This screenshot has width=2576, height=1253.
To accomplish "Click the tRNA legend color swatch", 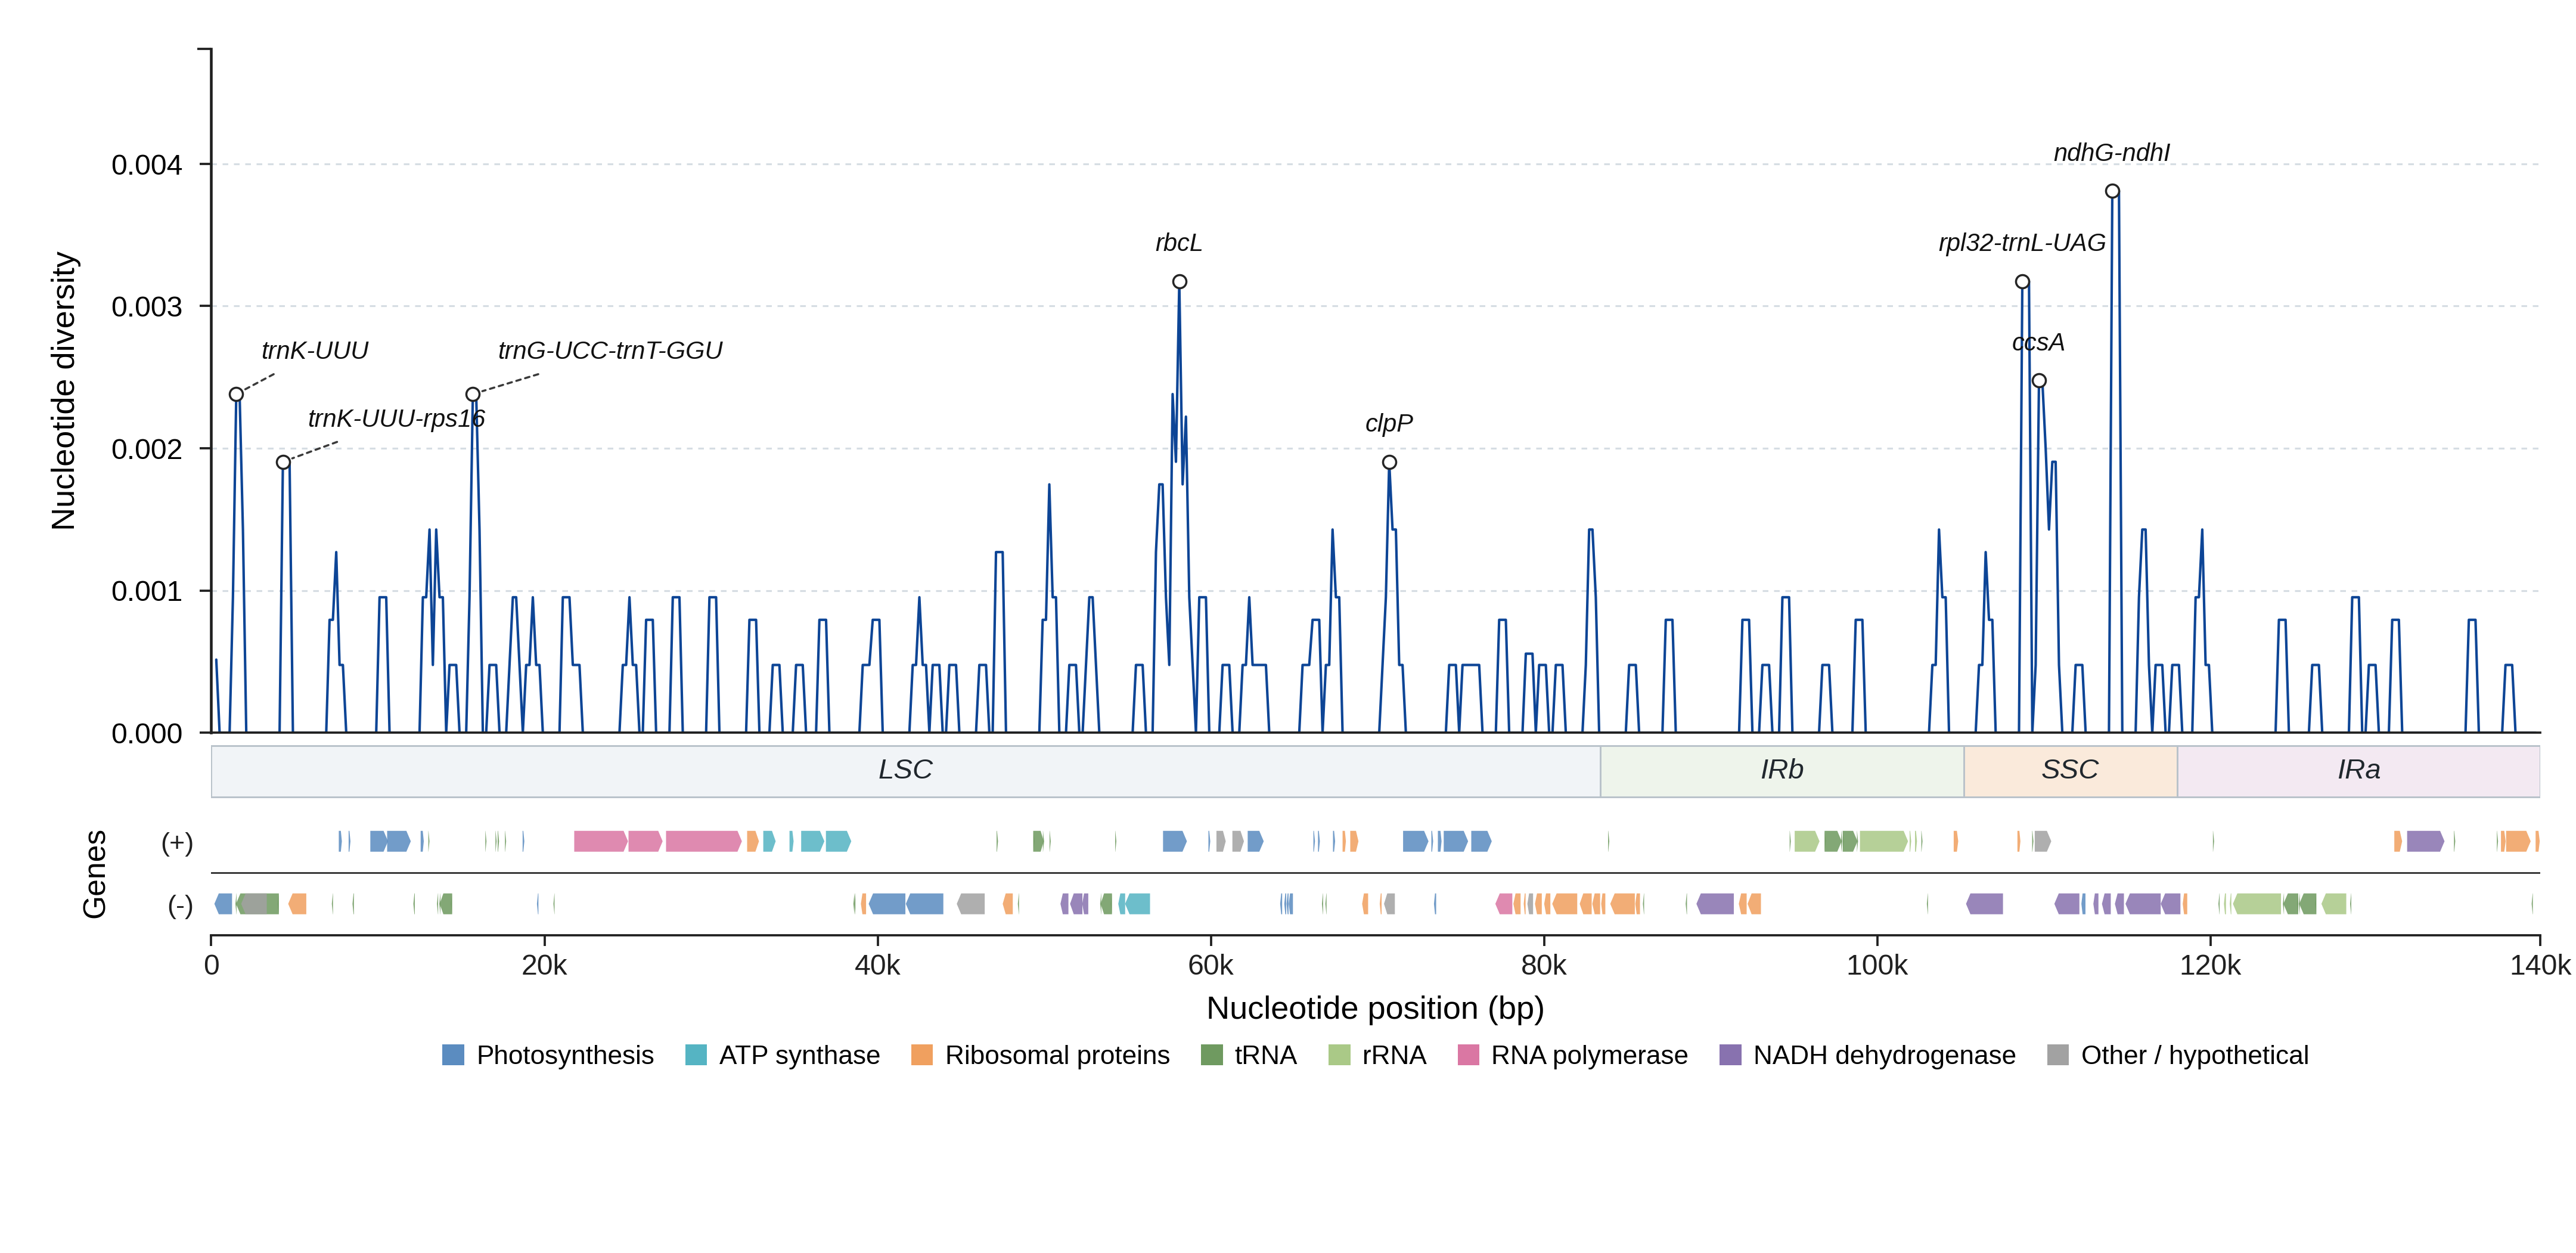I will (x=1212, y=1055).
